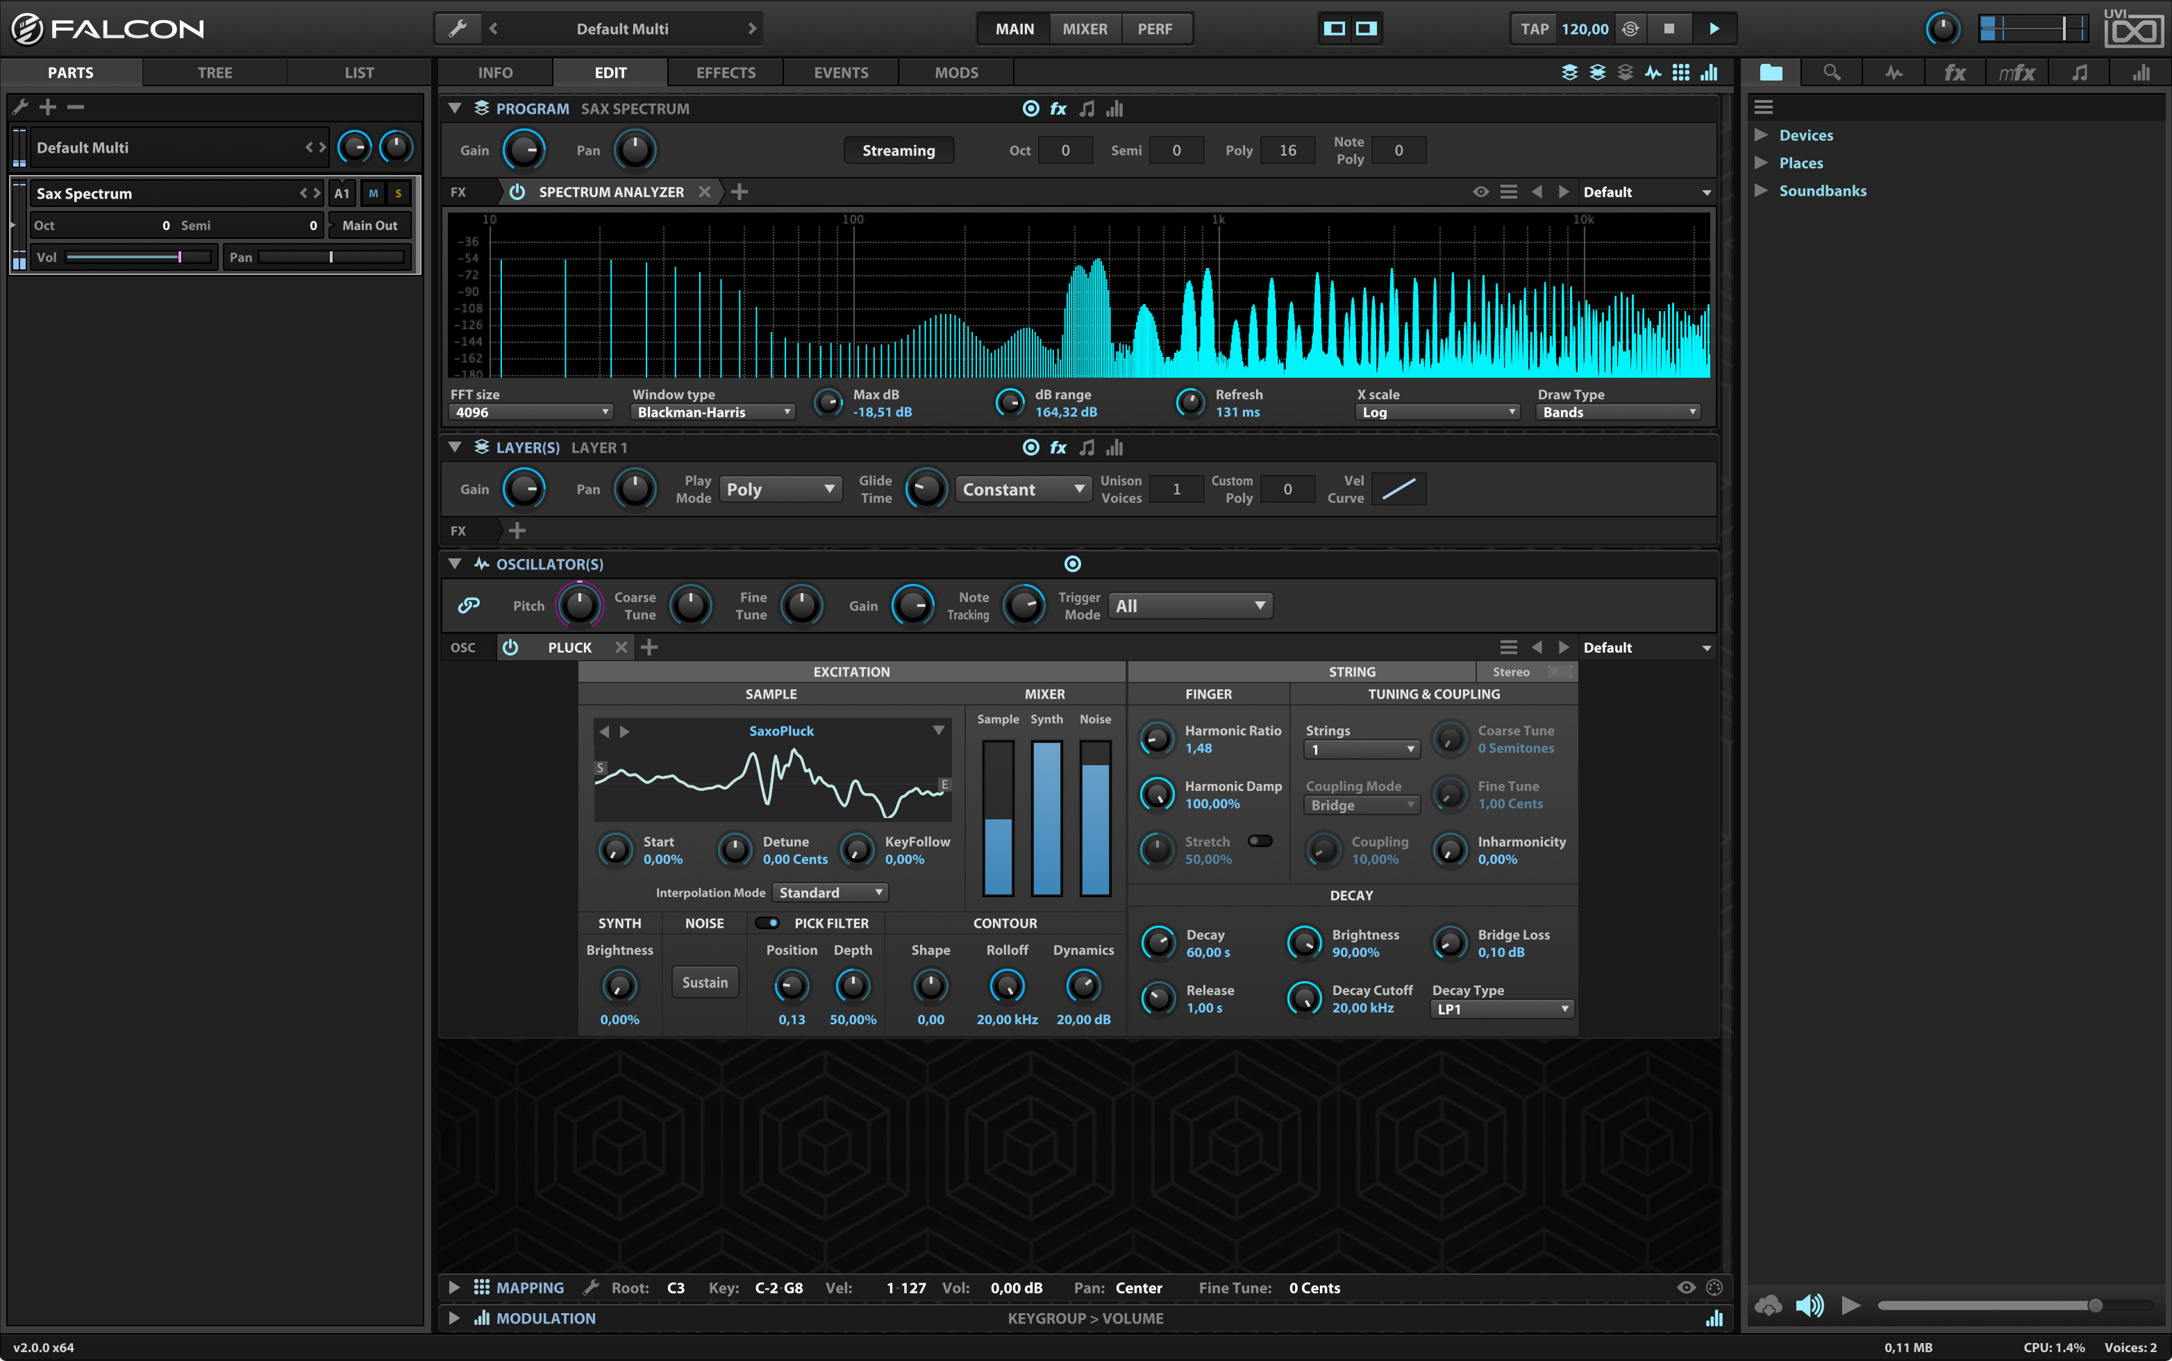2172x1361 pixels.
Task: Open the X scale Log dropdown
Action: pyautogui.click(x=1437, y=412)
